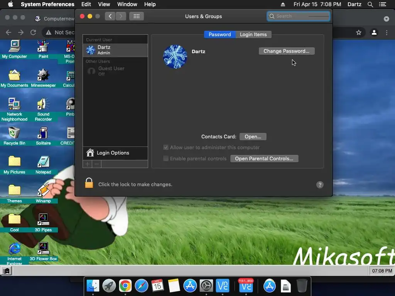Click the lock icon to make changes
This screenshot has width=395, height=296.
pyautogui.click(x=89, y=183)
